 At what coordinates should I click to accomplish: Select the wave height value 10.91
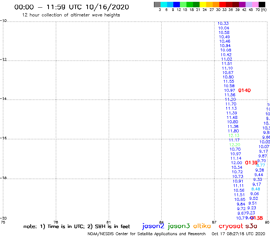coord(238,181)
